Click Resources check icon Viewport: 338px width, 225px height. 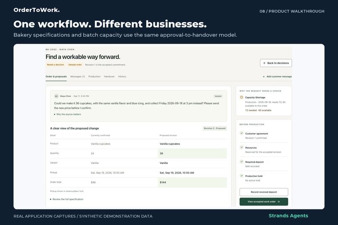(242, 147)
